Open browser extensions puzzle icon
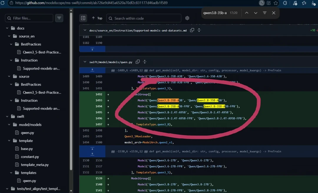Viewport: 318px width, 193px height. click(285, 3)
